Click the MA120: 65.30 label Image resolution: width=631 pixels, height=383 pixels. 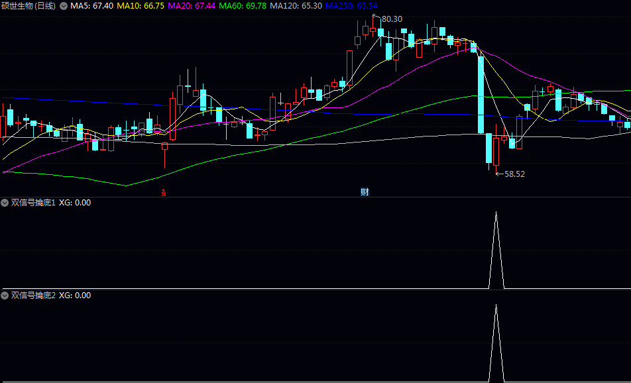pyautogui.click(x=296, y=6)
